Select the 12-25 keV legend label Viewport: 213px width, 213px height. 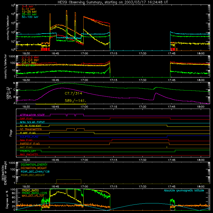29,12
